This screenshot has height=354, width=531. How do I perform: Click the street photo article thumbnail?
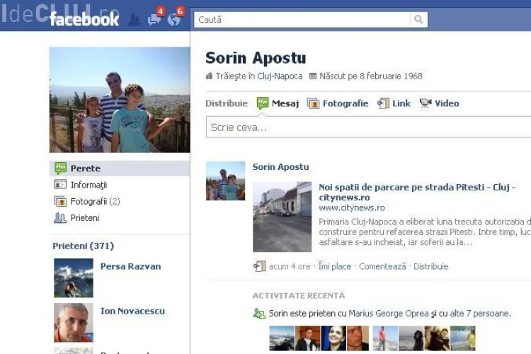(282, 217)
